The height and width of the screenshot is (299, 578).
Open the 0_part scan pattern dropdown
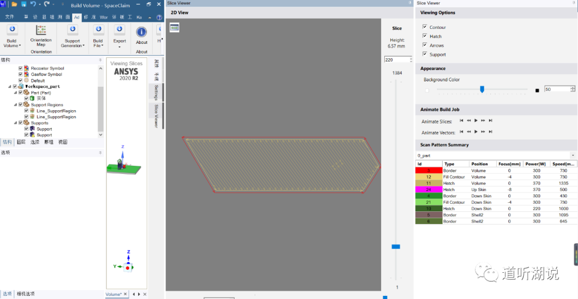click(x=573, y=156)
